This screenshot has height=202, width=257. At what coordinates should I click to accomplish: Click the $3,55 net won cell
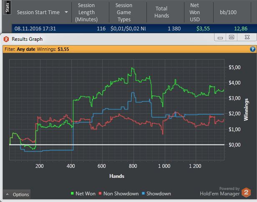point(203,29)
